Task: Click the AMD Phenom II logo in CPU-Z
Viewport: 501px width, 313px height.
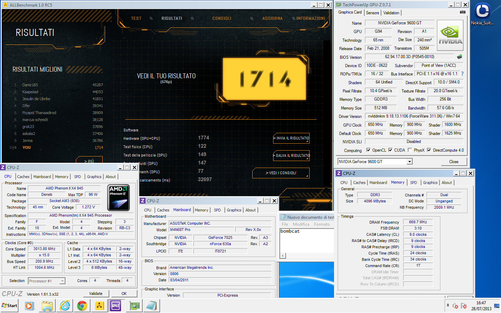Action: click(119, 198)
